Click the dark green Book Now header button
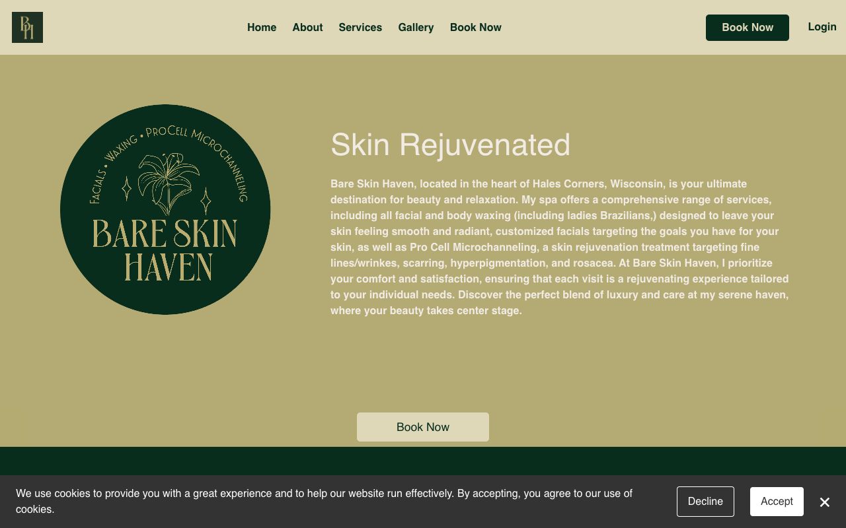The height and width of the screenshot is (528, 846). (x=747, y=27)
